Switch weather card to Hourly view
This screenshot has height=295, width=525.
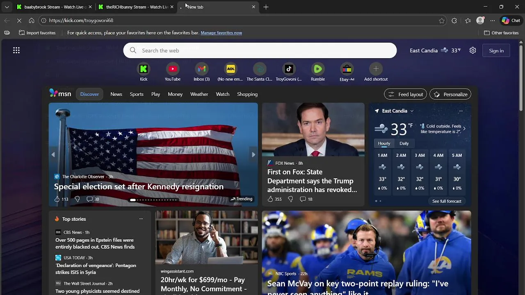[384, 143]
